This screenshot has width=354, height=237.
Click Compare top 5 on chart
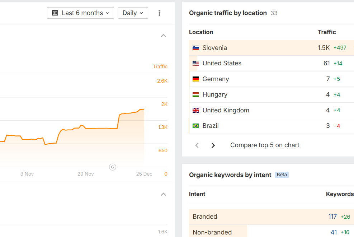(265, 145)
